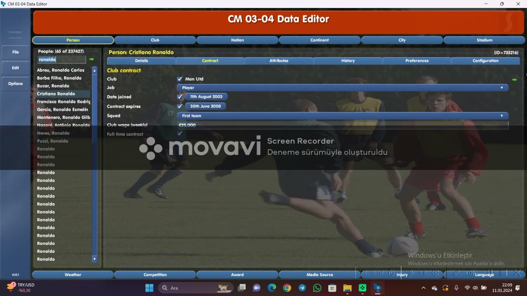
Task: Click the battery tray icon
Action: click(x=484, y=288)
